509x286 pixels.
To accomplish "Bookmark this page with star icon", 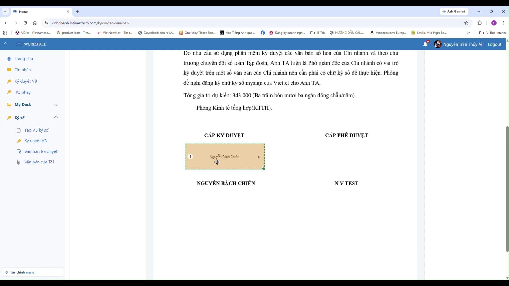I will click(466, 23).
